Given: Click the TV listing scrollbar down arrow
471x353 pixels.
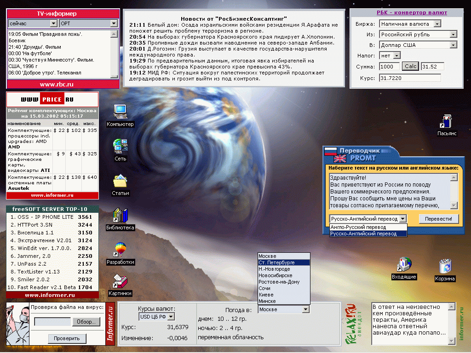Looking at the screenshot, I should 114,76.
